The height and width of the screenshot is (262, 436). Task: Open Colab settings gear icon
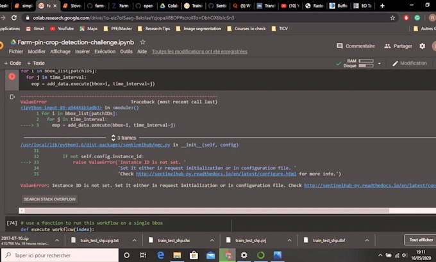point(422,46)
